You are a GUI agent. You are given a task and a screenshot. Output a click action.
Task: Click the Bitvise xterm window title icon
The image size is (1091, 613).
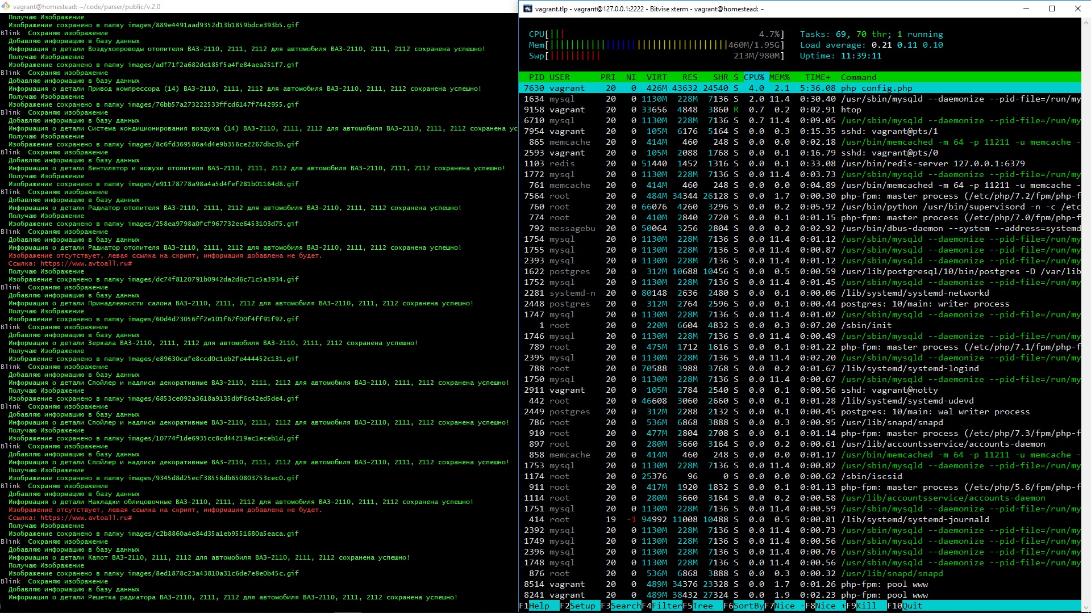(x=528, y=9)
